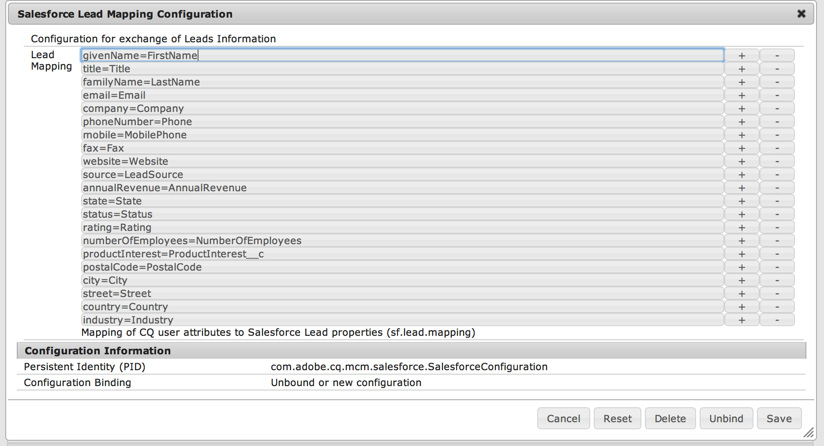Focus the annualRevenue=AnnualRevenue field
This screenshot has height=446, width=824.
point(402,188)
